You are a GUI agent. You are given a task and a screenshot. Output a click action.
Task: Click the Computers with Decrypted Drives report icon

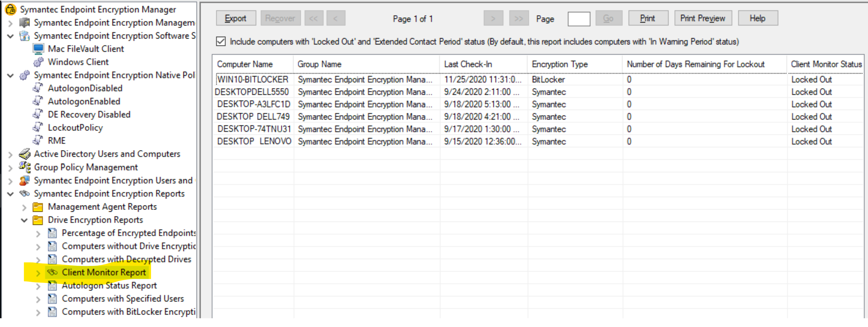(52, 259)
